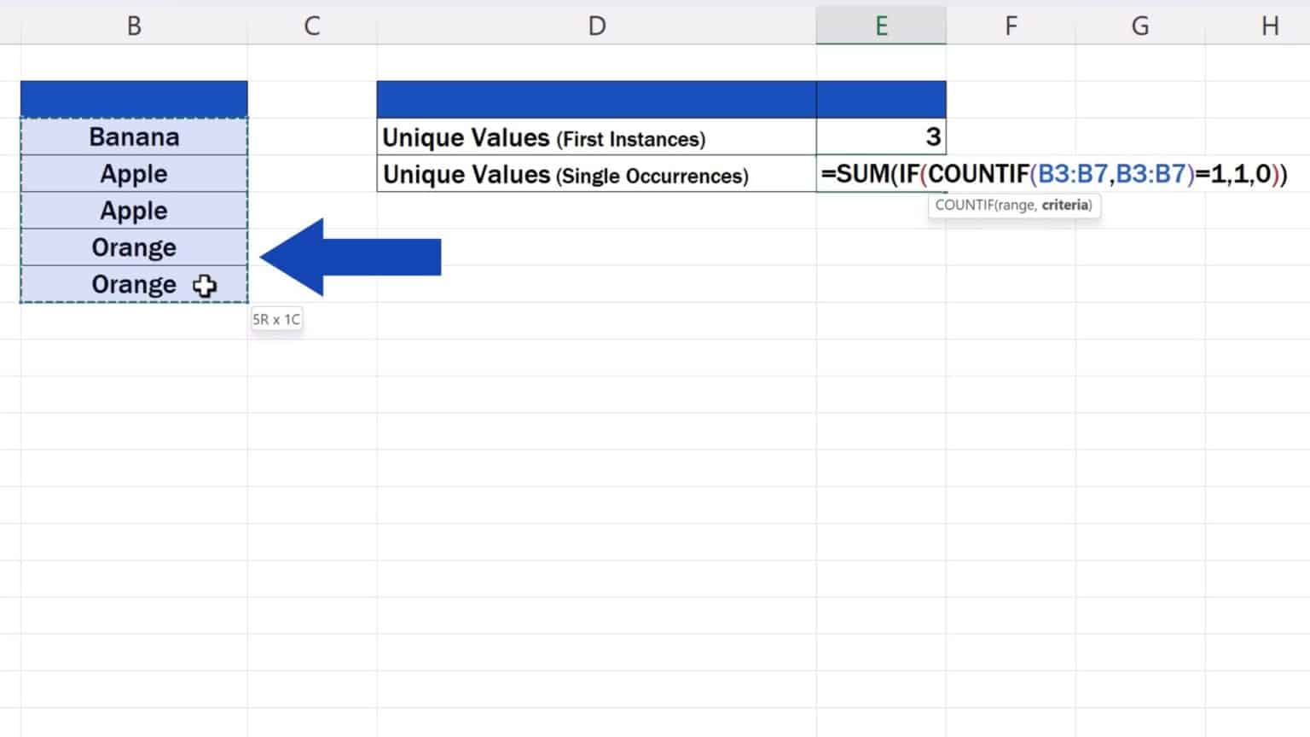Screen dimensions: 1310x737
Task: Click the blue header bar above Unique Values
Action: pyautogui.click(x=597, y=99)
